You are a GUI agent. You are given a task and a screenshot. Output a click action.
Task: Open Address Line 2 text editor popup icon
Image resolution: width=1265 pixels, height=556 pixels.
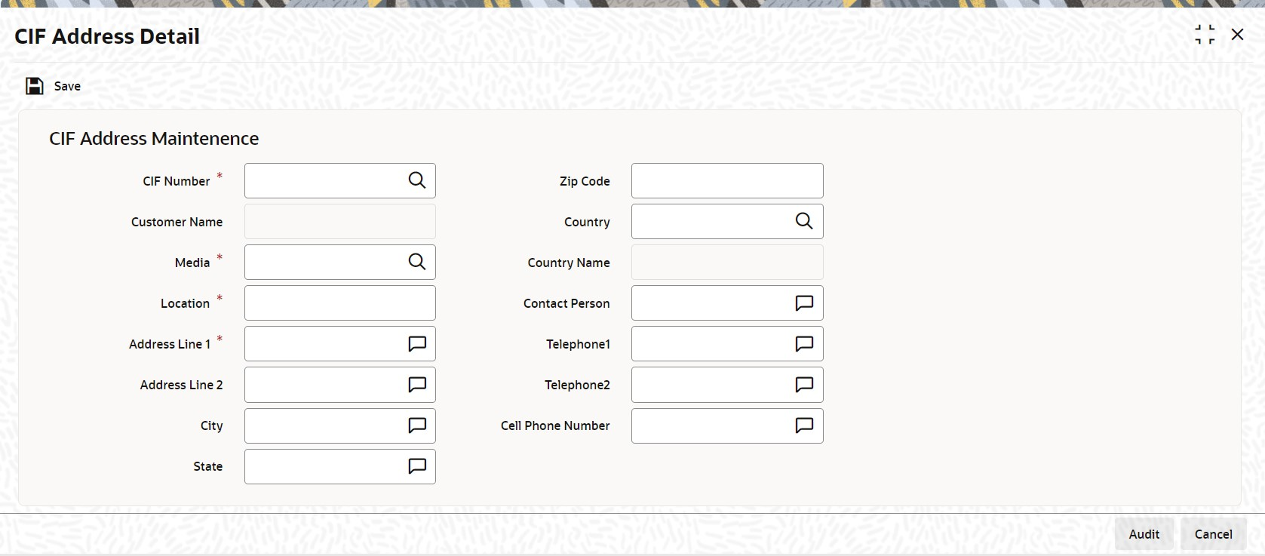[x=417, y=385]
